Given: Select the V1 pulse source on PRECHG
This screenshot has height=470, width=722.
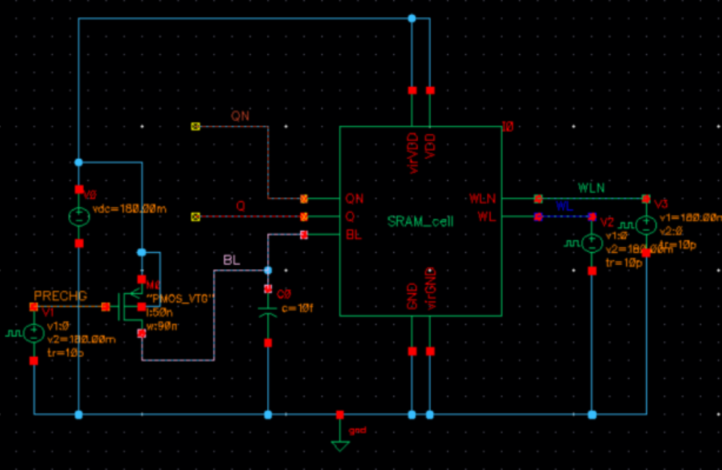Looking at the screenshot, I should [34, 333].
